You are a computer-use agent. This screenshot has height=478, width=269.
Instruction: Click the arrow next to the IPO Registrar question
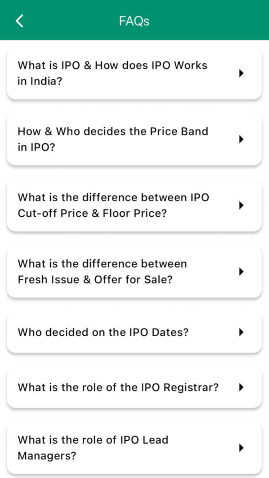[241, 387]
